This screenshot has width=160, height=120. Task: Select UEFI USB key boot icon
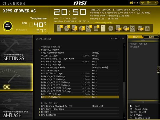coord(89,28)
